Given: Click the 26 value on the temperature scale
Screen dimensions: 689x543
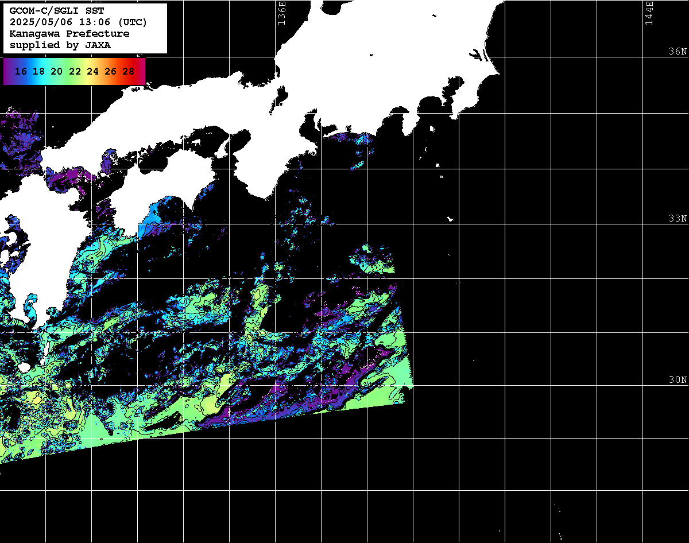Looking at the screenshot, I should 111,71.
